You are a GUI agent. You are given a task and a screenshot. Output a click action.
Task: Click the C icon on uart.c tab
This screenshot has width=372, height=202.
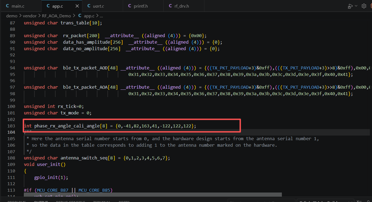(x=89, y=6)
